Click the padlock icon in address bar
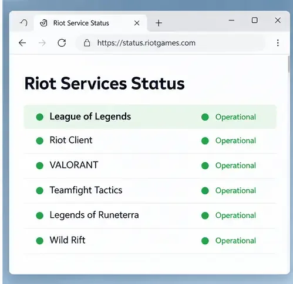The width and height of the screenshot is (293, 284). [87, 43]
